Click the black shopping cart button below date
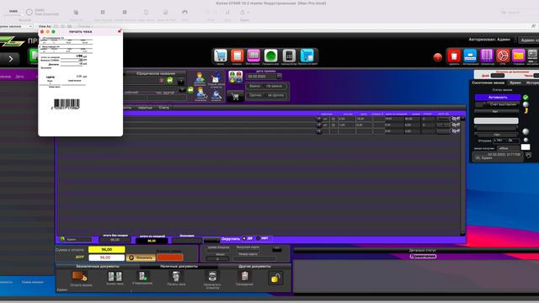The image size is (539, 303). (x=236, y=97)
